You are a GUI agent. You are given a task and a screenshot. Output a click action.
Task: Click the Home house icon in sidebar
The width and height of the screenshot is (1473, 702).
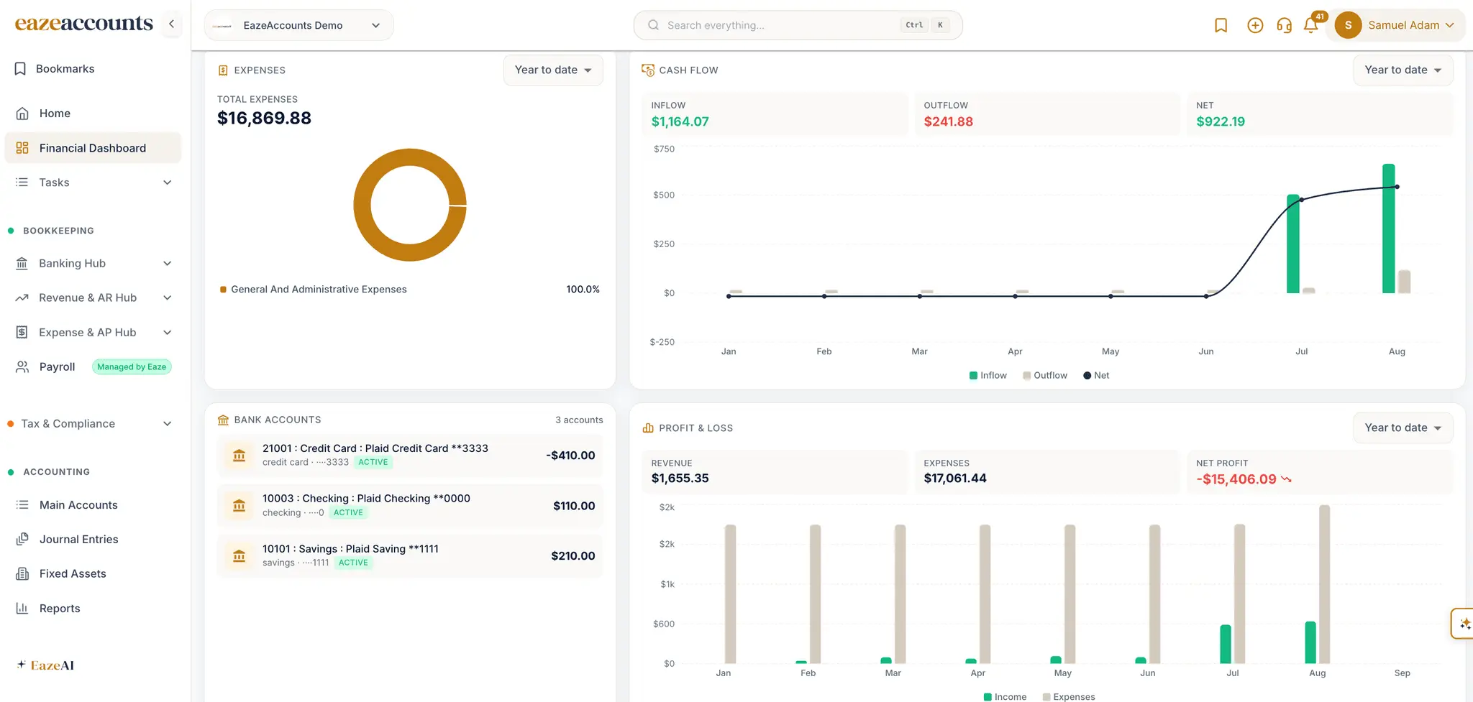click(x=22, y=114)
